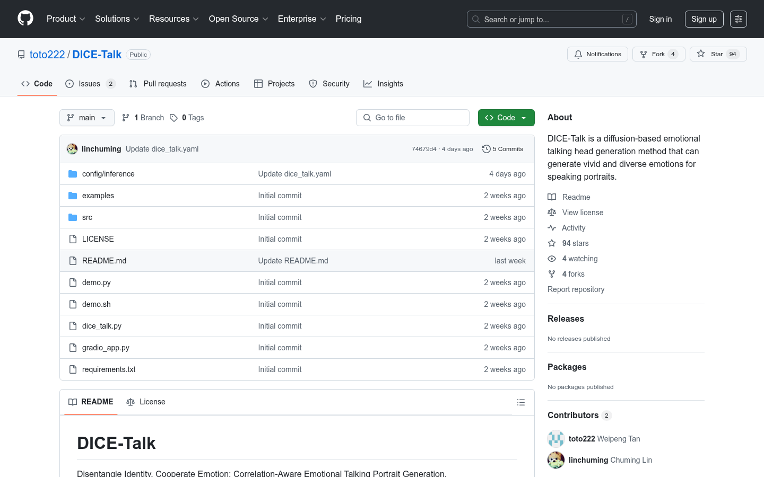Click the Search or jump to field
Screen dimensions: 764x477
point(552,19)
